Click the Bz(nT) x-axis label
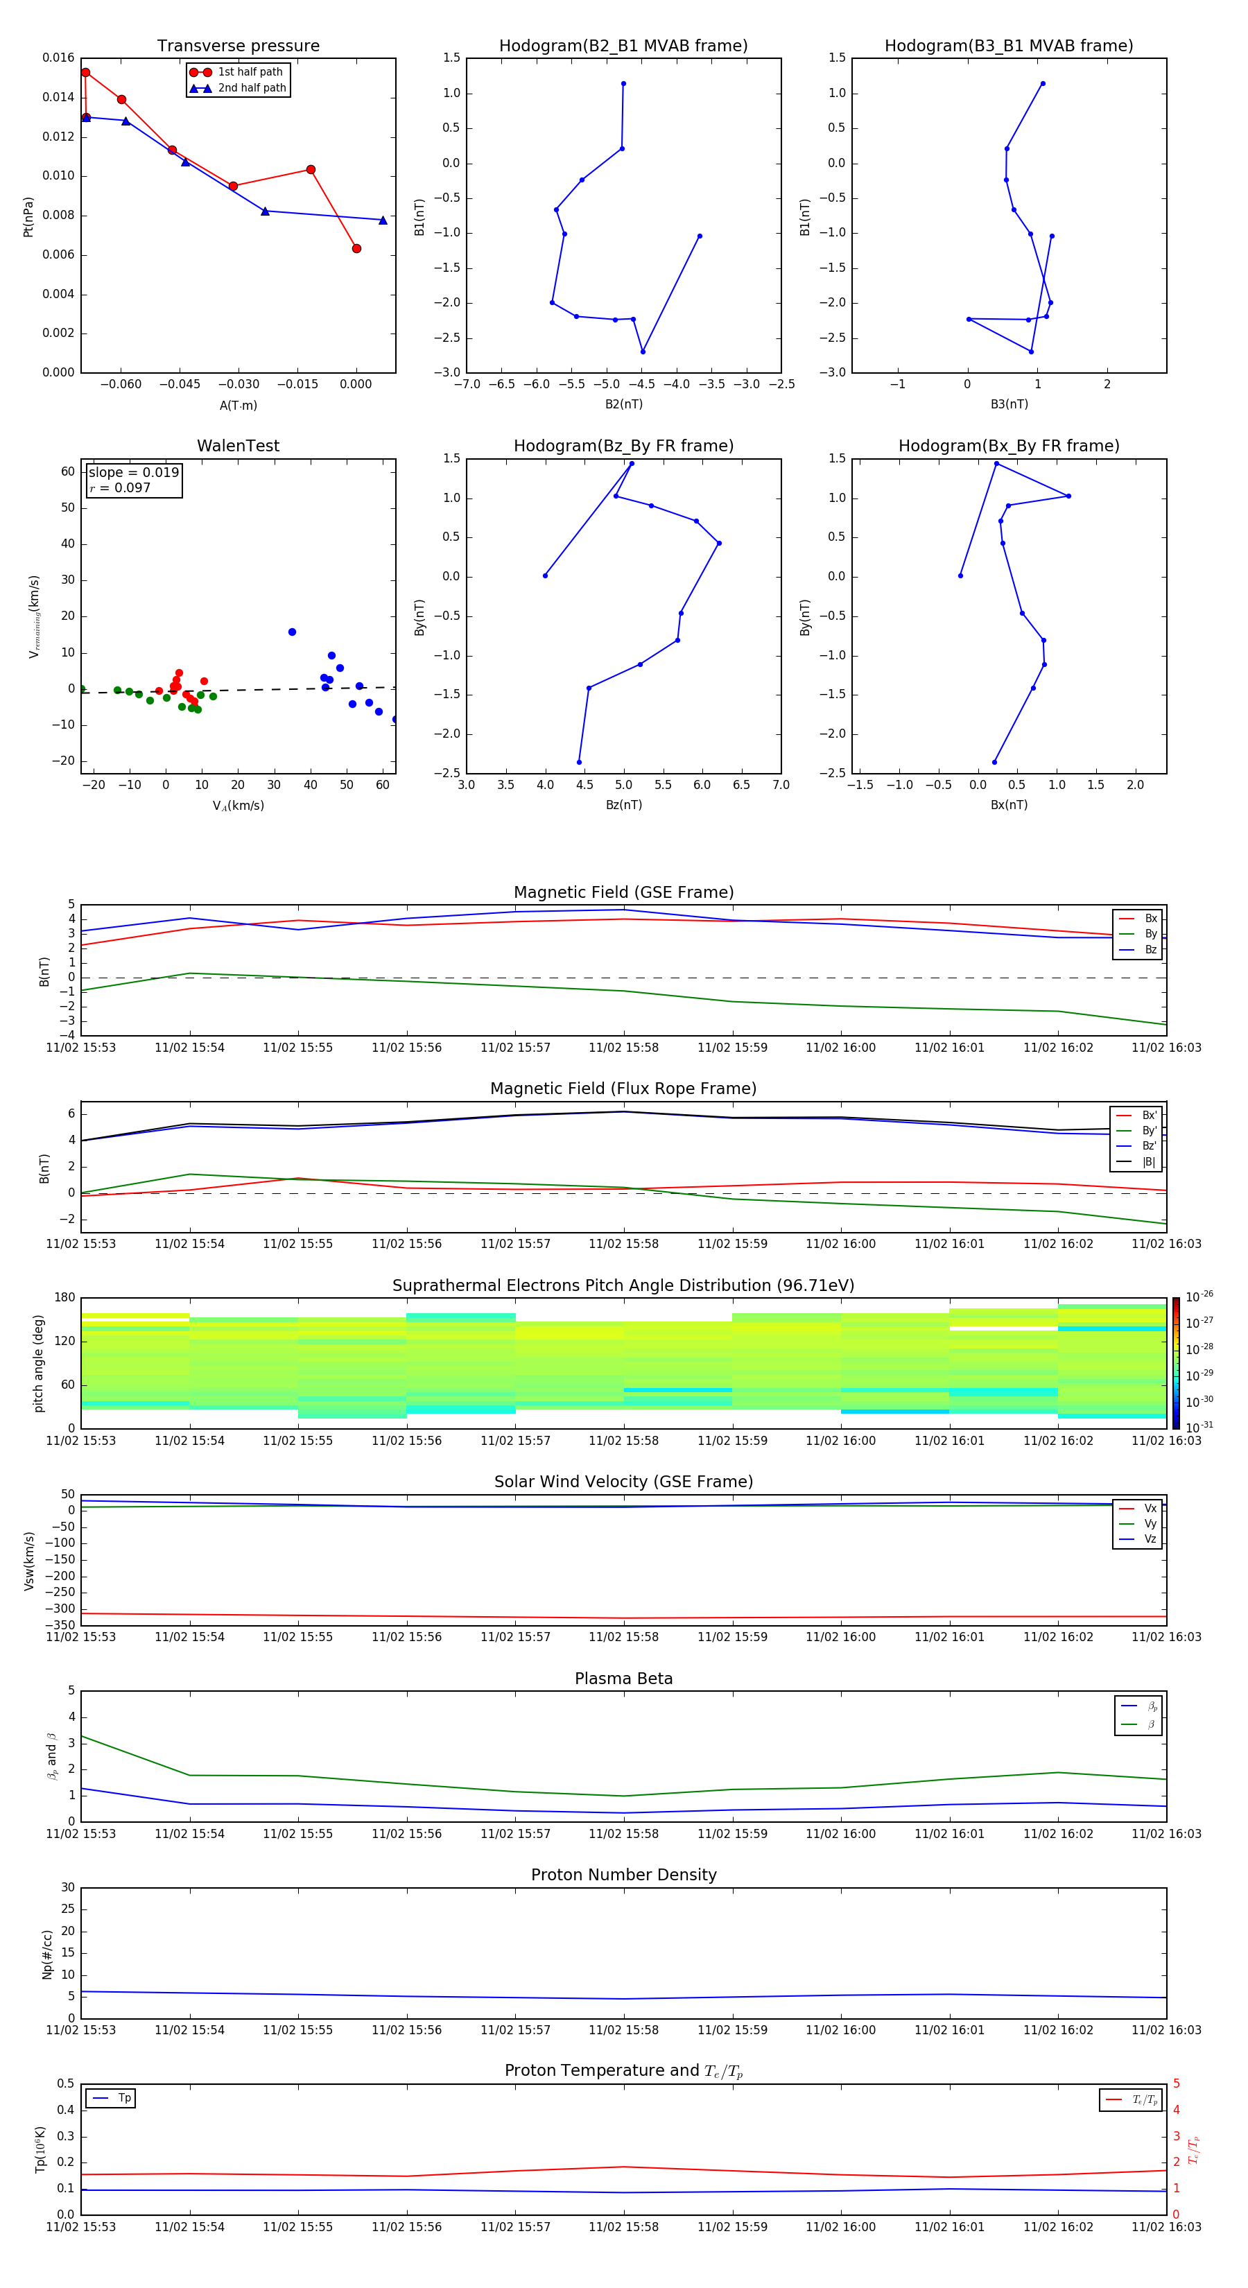 tap(623, 805)
